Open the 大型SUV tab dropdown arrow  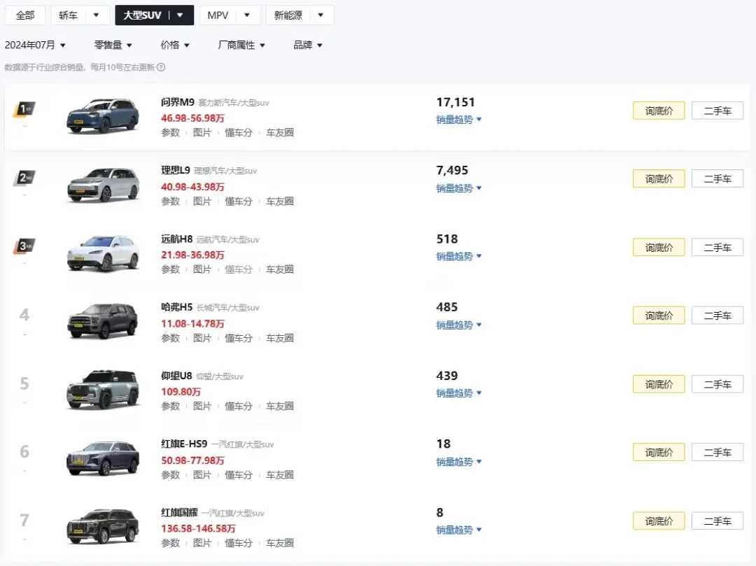[180, 15]
